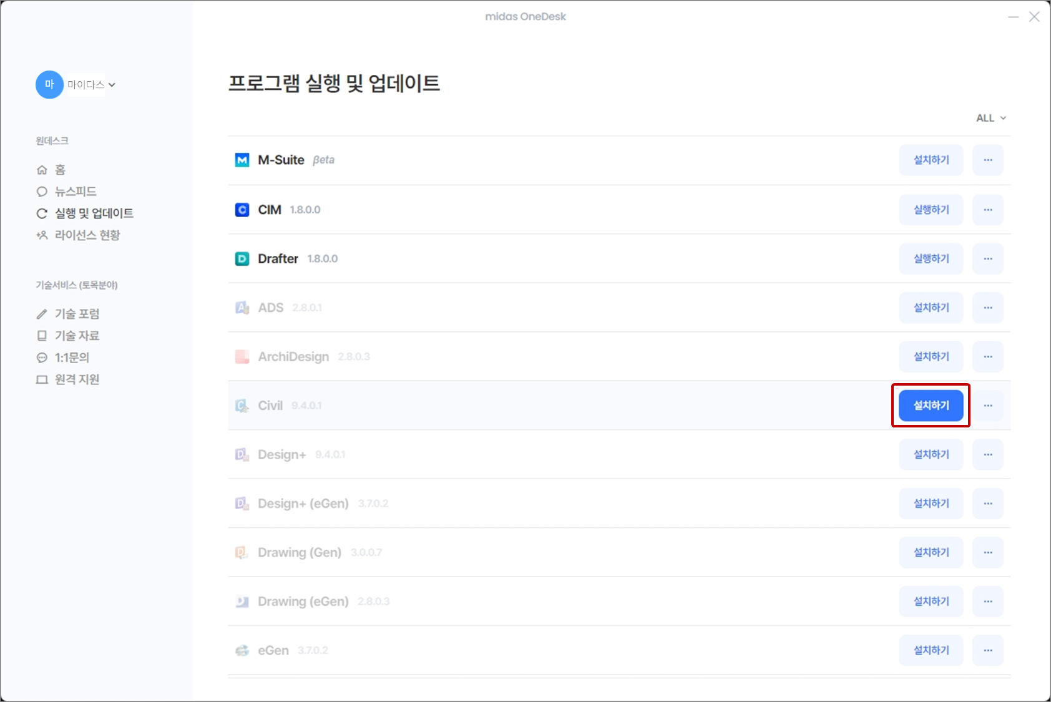The image size is (1051, 702).
Task: Click 설치하기 for ArchiDesign
Action: tap(931, 356)
